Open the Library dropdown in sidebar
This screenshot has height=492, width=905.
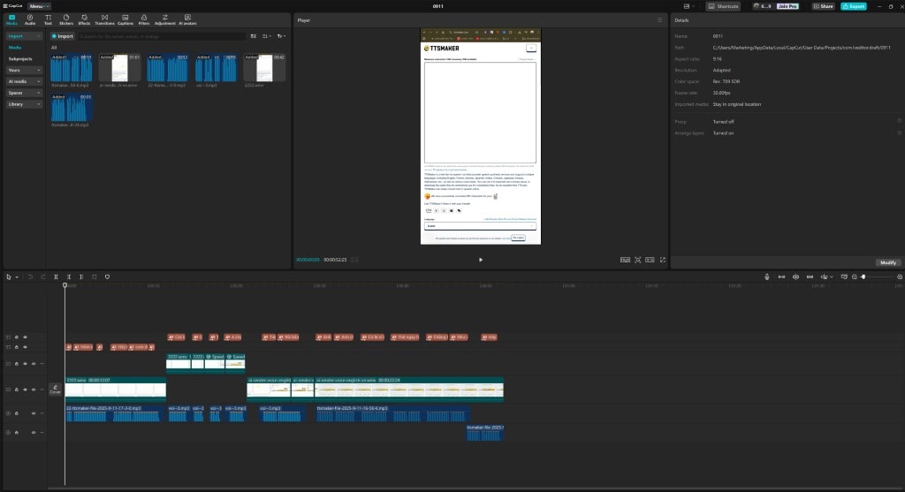(x=25, y=104)
